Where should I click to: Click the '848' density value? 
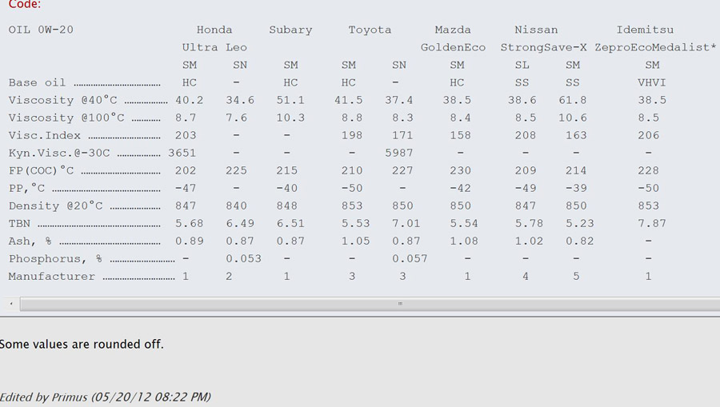pos(287,205)
